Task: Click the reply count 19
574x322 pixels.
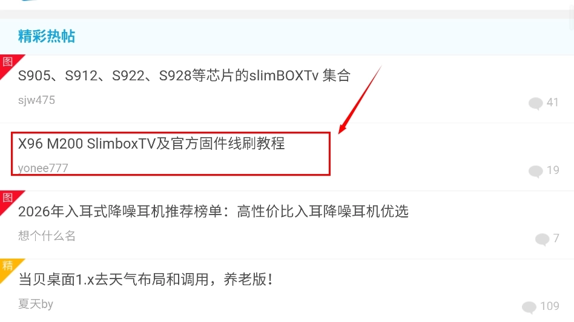Action: tap(553, 170)
